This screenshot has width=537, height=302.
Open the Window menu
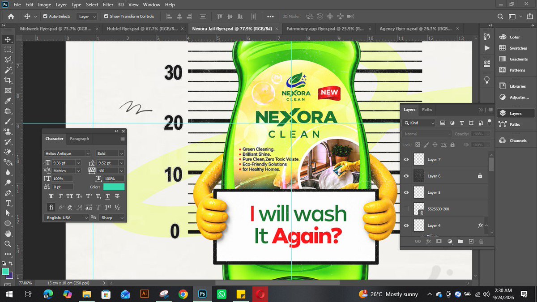tap(152, 4)
